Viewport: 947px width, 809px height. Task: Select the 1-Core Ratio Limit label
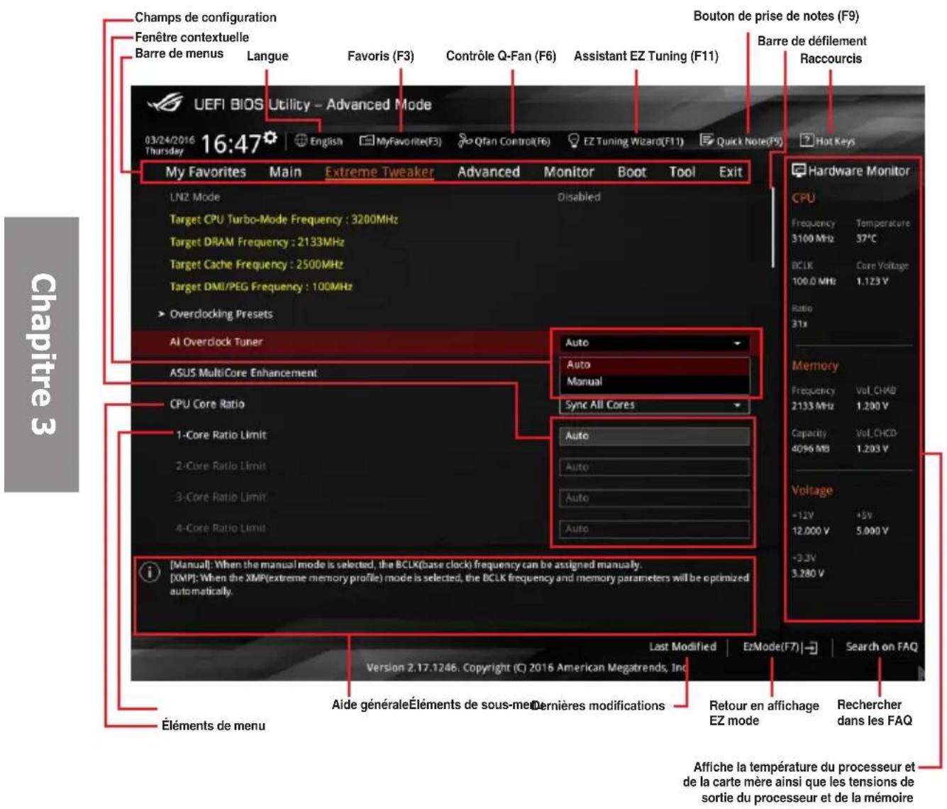[x=221, y=435]
